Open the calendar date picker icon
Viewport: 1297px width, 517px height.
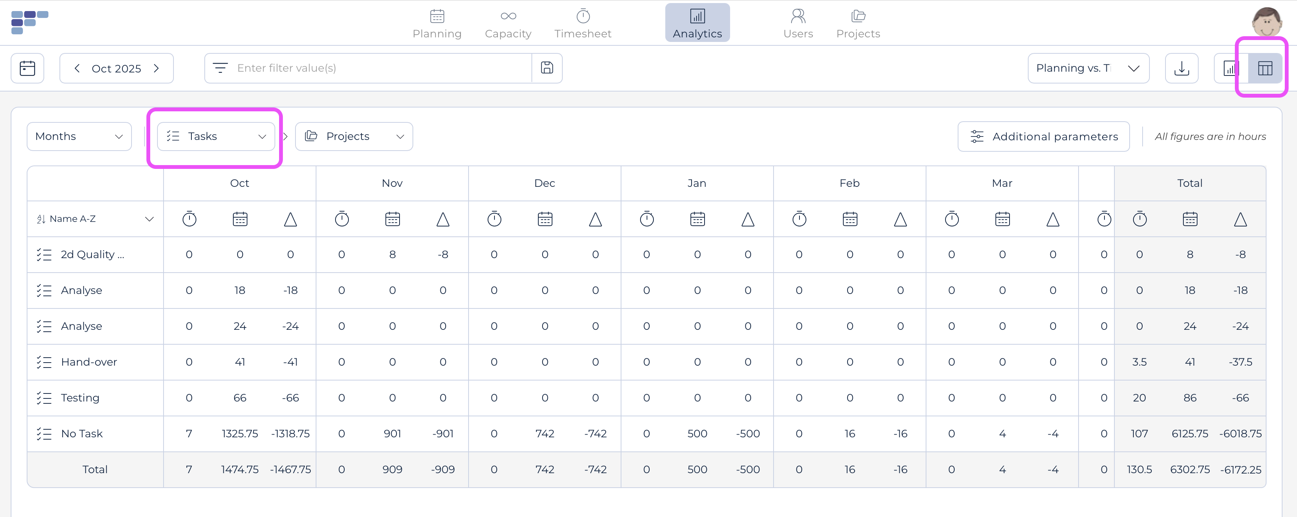click(x=27, y=68)
